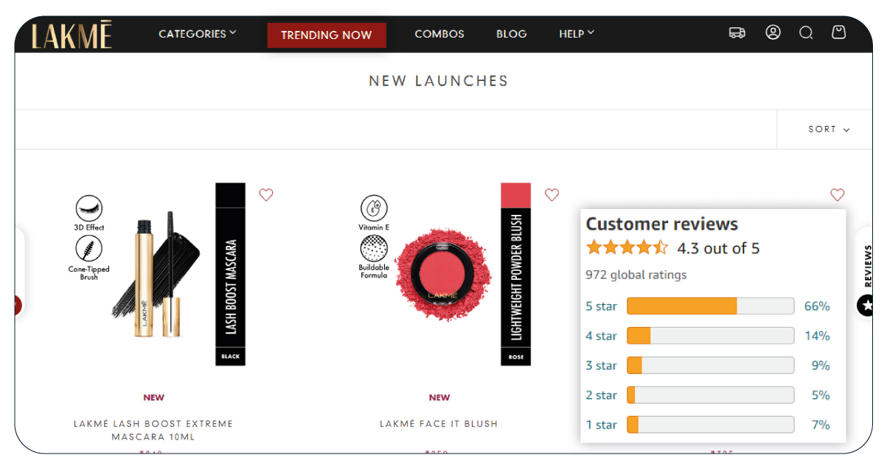Click the Cone-Tipped Brush icon
This screenshot has width=887, height=469.
tap(89, 249)
